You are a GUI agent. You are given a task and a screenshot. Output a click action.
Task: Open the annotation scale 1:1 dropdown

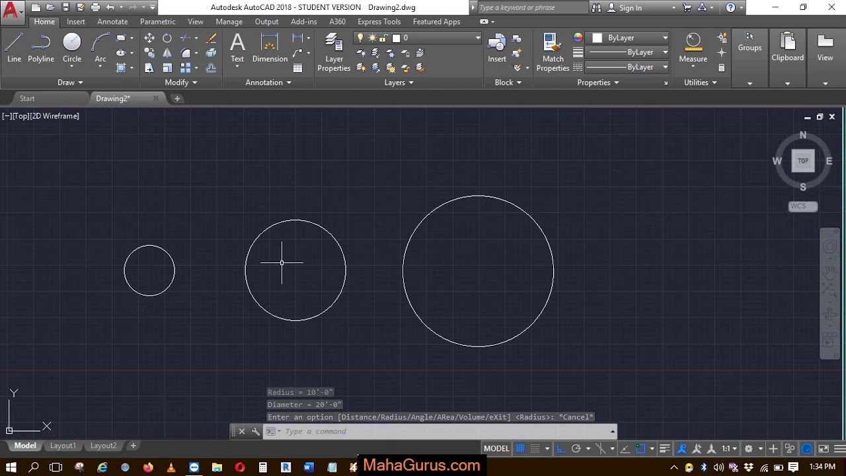730,448
